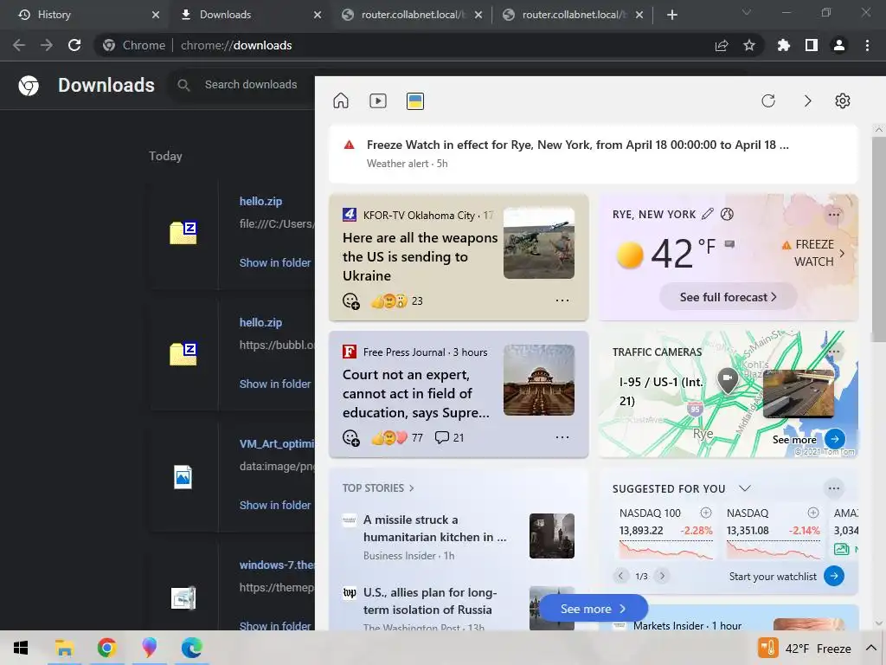The image size is (886, 665).
Task: Expand Freeze Watch weather alert chevron
Action: (x=842, y=254)
